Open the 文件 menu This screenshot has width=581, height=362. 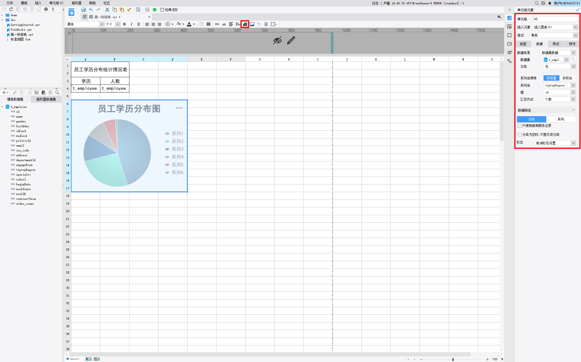10,3
